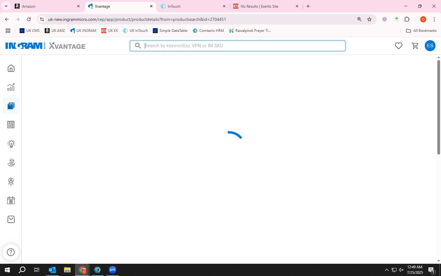This screenshot has width=441, height=276.
Task: Show hidden system tray icons
Action: coord(386,270)
